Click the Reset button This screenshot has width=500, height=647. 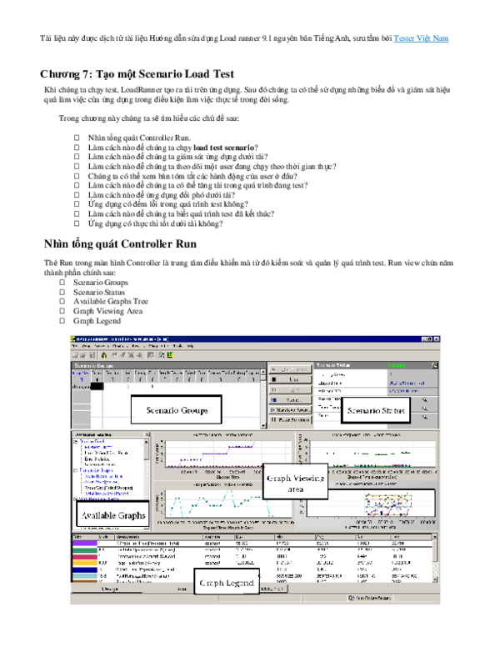(290, 389)
